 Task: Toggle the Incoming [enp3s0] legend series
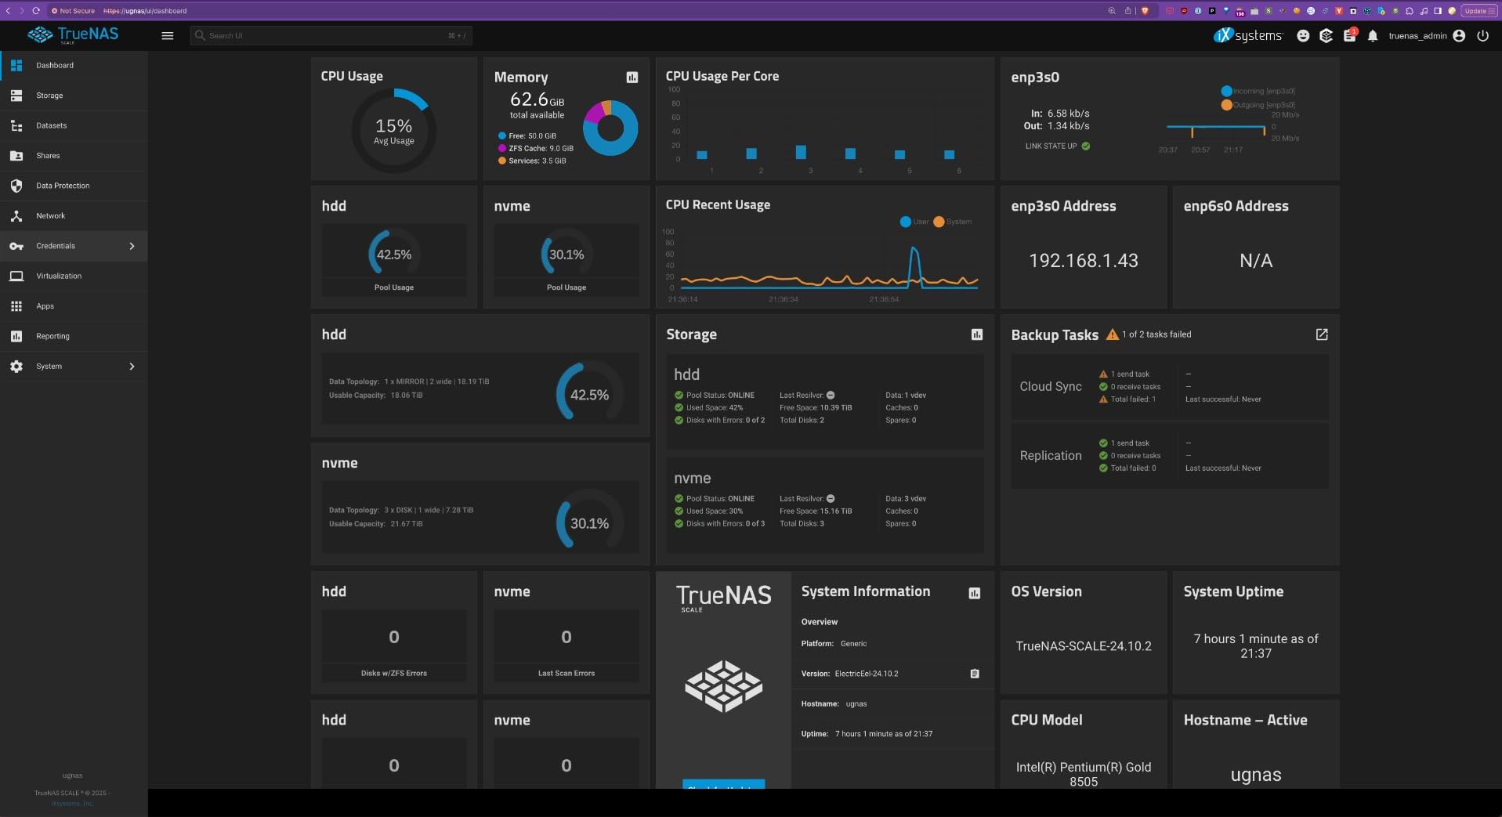pyautogui.click(x=1258, y=92)
